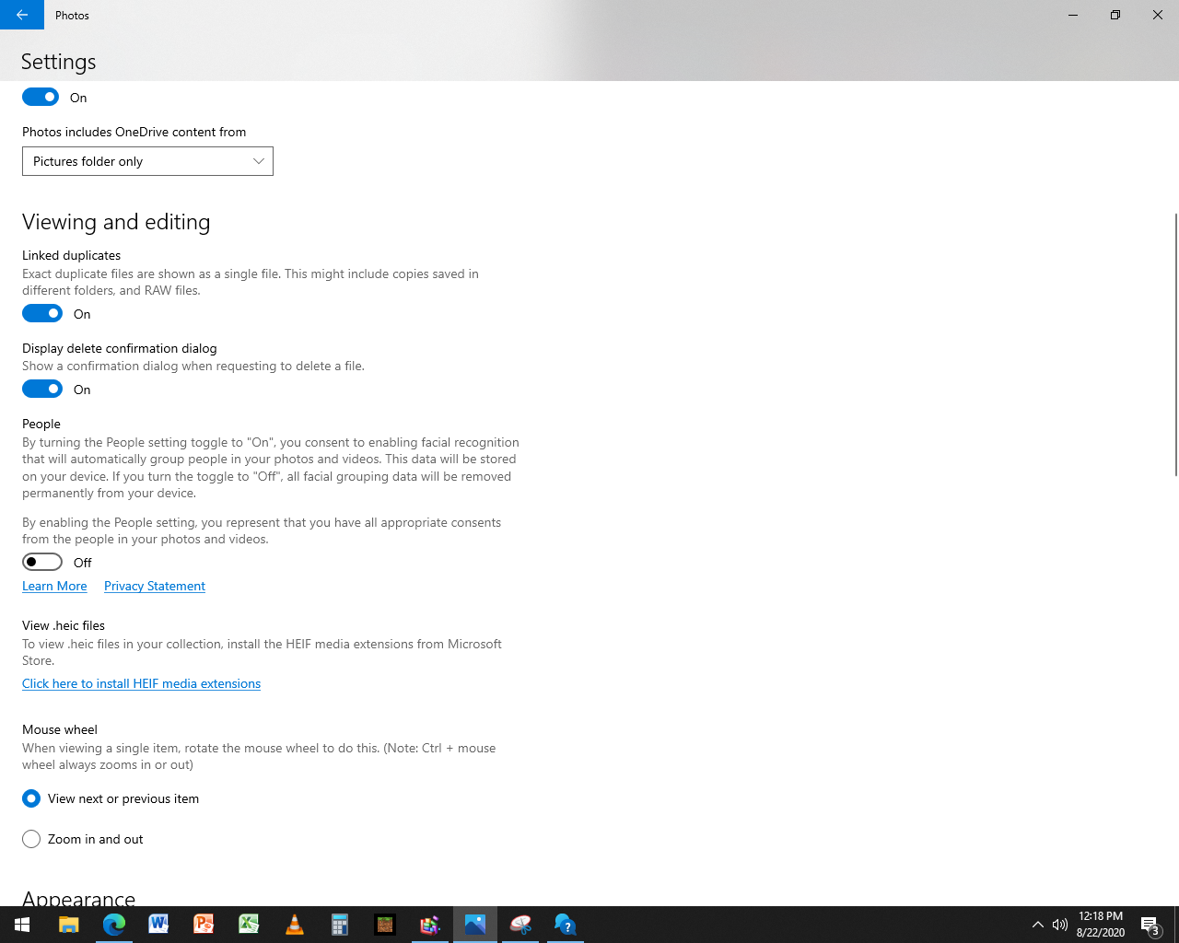
Task: Open the Windows Start menu
Action: coord(22,925)
